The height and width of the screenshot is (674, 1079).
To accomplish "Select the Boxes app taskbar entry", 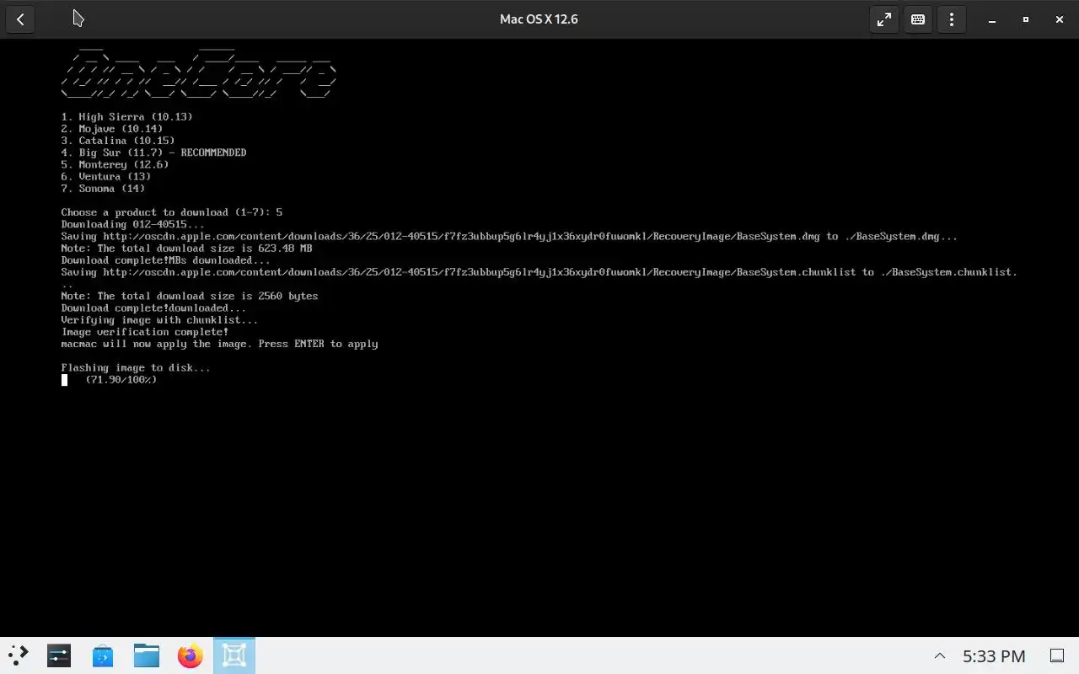I will (234, 655).
